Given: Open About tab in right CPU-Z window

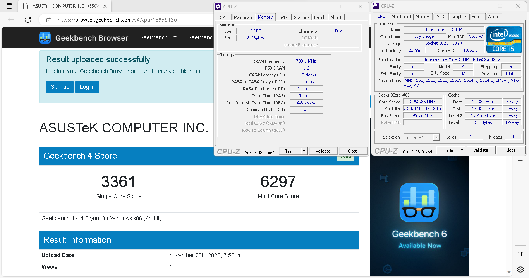Looking at the screenshot, I should (x=494, y=17).
